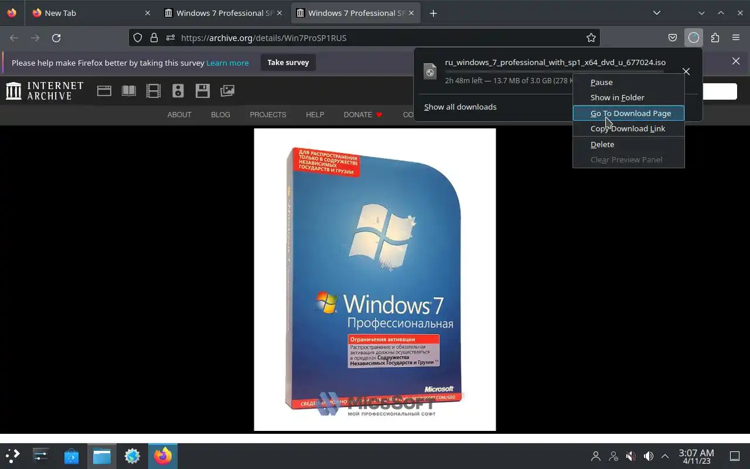750x469 pixels.
Task: Select Pause in download context menu
Action: click(629, 82)
